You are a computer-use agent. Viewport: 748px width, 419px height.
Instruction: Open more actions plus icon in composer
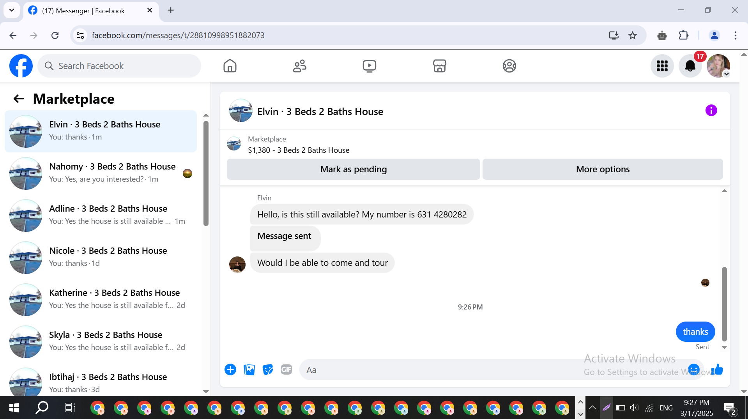point(230,369)
